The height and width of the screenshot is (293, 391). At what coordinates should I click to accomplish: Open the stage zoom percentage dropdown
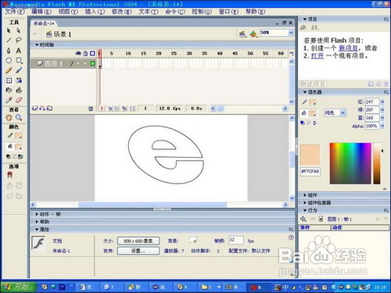pyautogui.click(x=291, y=33)
